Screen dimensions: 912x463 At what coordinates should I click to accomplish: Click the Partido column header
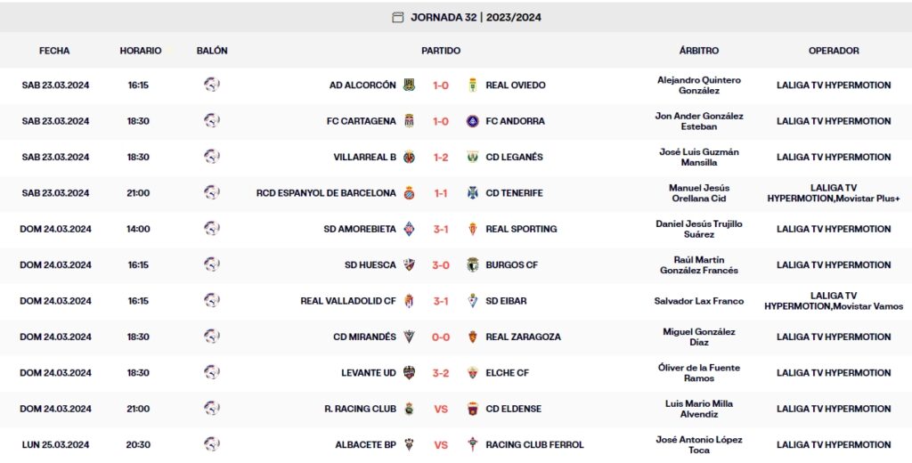pyautogui.click(x=441, y=51)
